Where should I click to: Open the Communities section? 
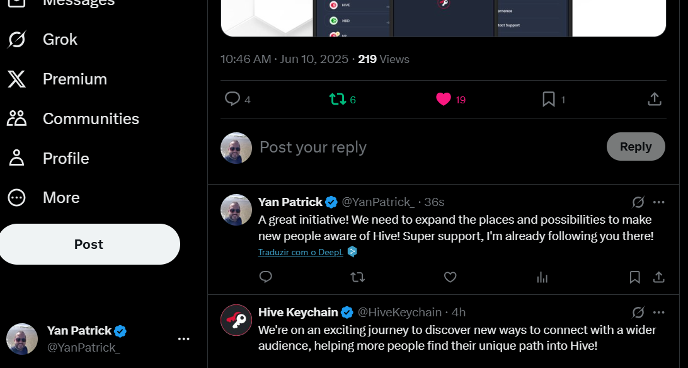(73, 119)
